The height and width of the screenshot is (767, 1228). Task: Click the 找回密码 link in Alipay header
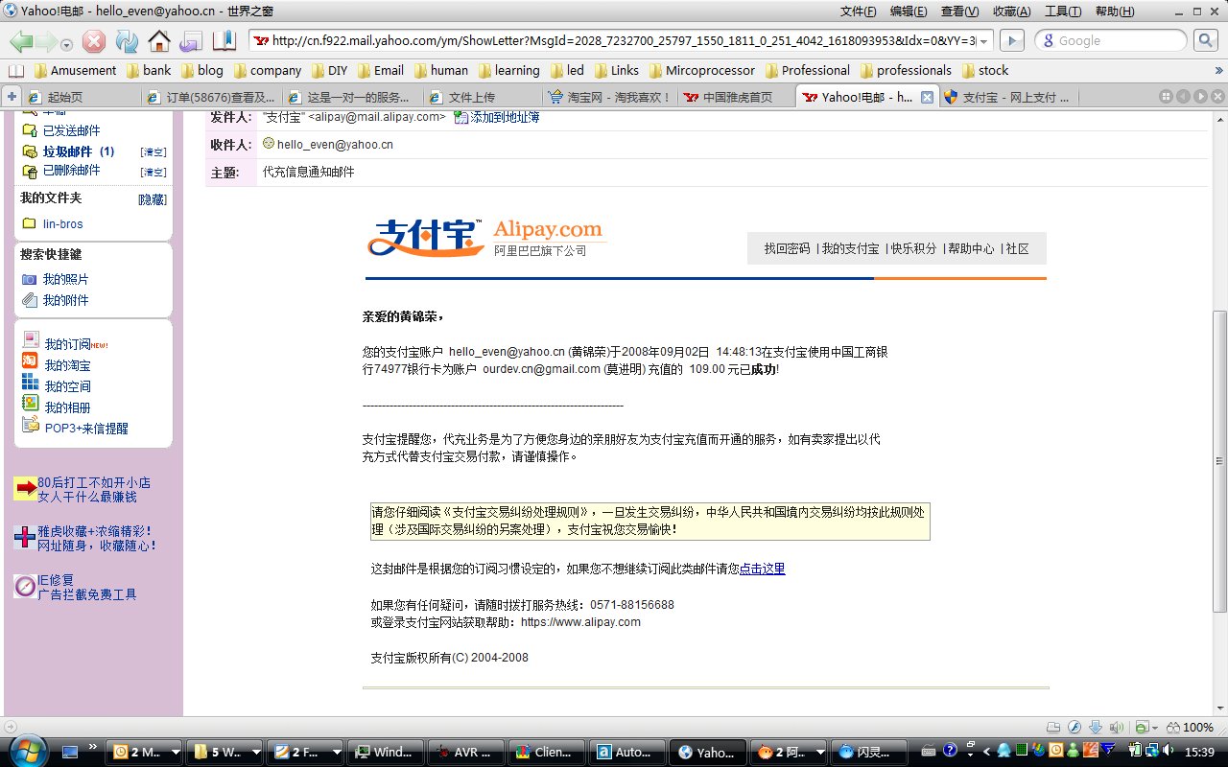pos(787,248)
